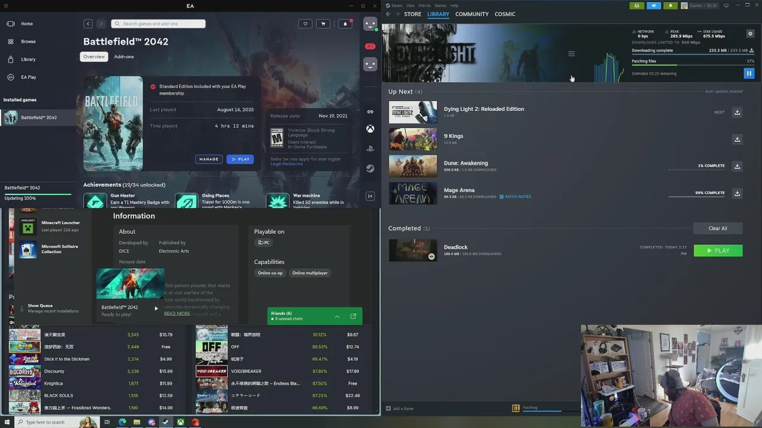Open the Cosmic account dropdown in Steam

point(699,5)
